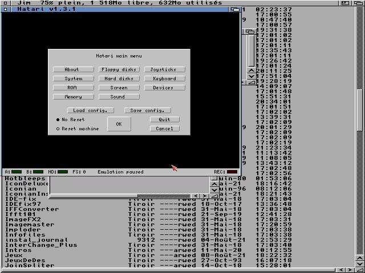
Task: Click the Jim window zoom gadget
Action: click(345, 3)
